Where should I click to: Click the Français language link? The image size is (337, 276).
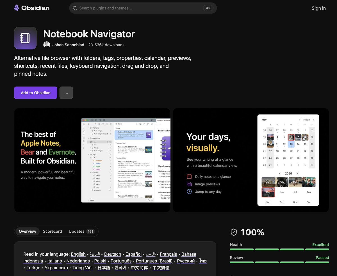pyautogui.click(x=168, y=254)
